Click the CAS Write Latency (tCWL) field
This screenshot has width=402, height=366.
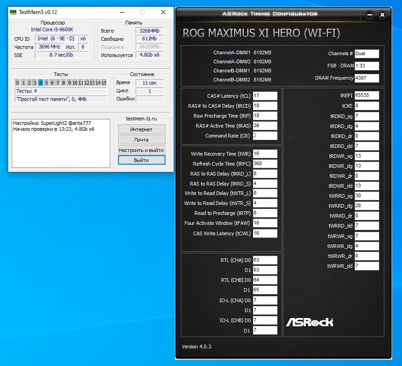(x=265, y=233)
